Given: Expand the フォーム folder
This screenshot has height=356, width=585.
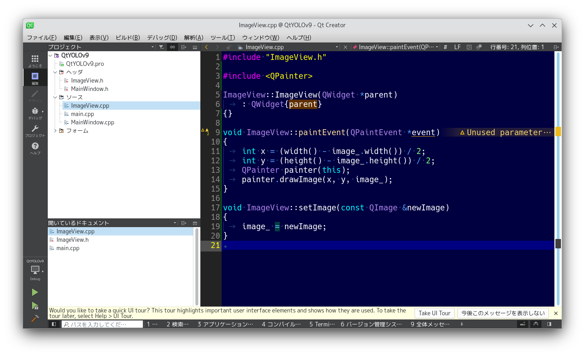Looking at the screenshot, I should tap(55, 131).
